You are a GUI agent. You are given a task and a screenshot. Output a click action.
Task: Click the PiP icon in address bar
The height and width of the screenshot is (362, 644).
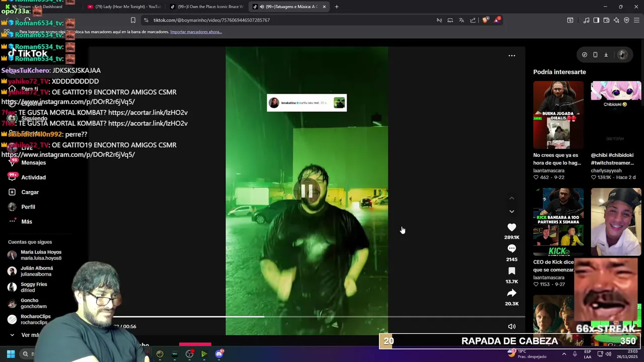(x=450, y=20)
